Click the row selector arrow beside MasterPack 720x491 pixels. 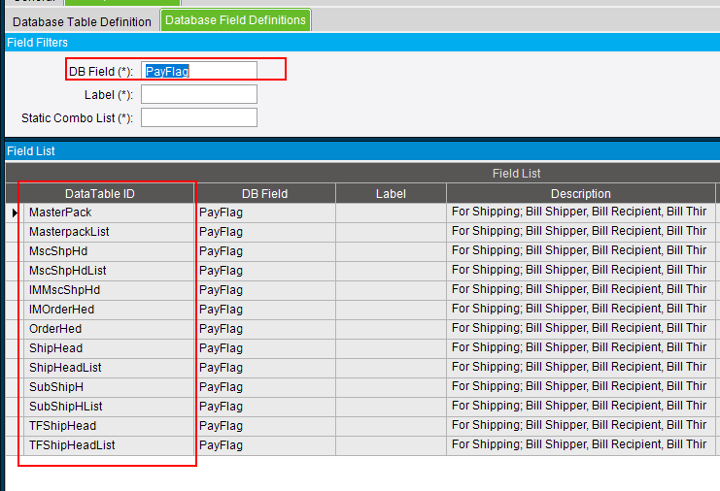coord(15,213)
